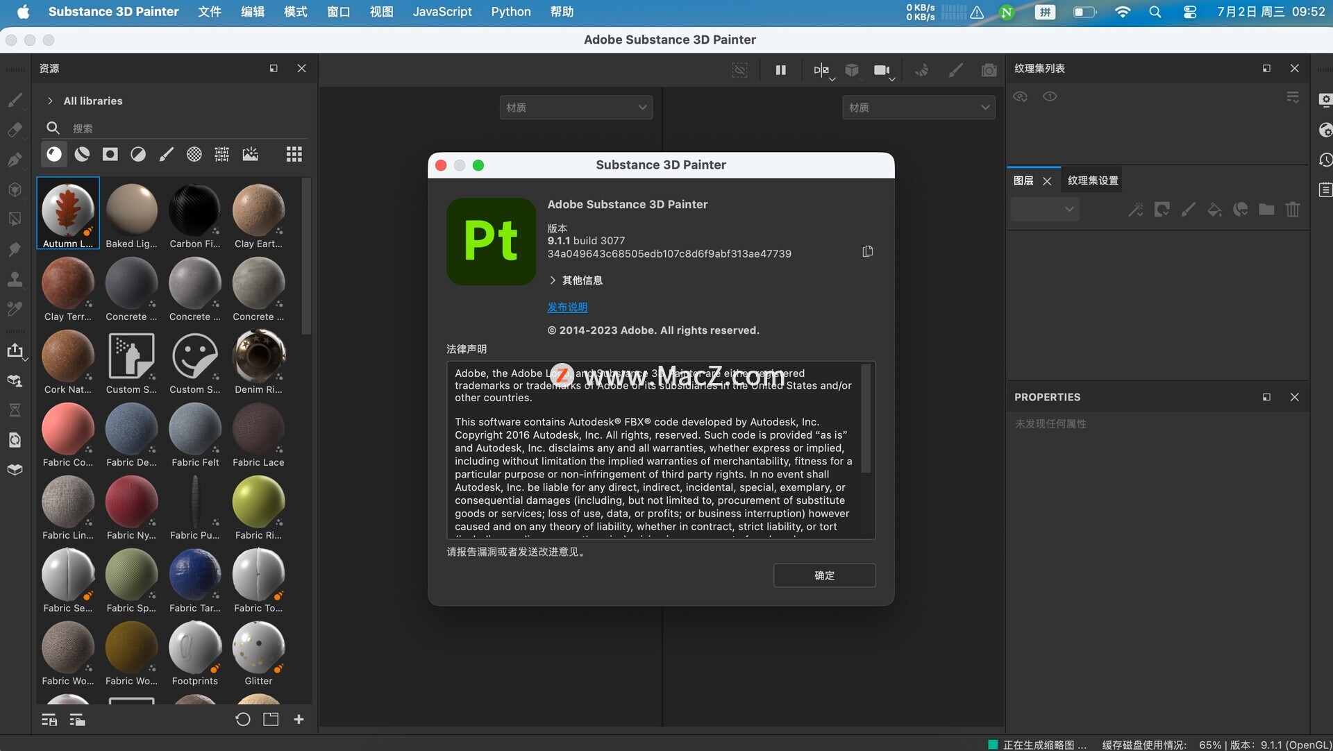Open the 发布说明 release notes link
1333x751 pixels.
567,307
